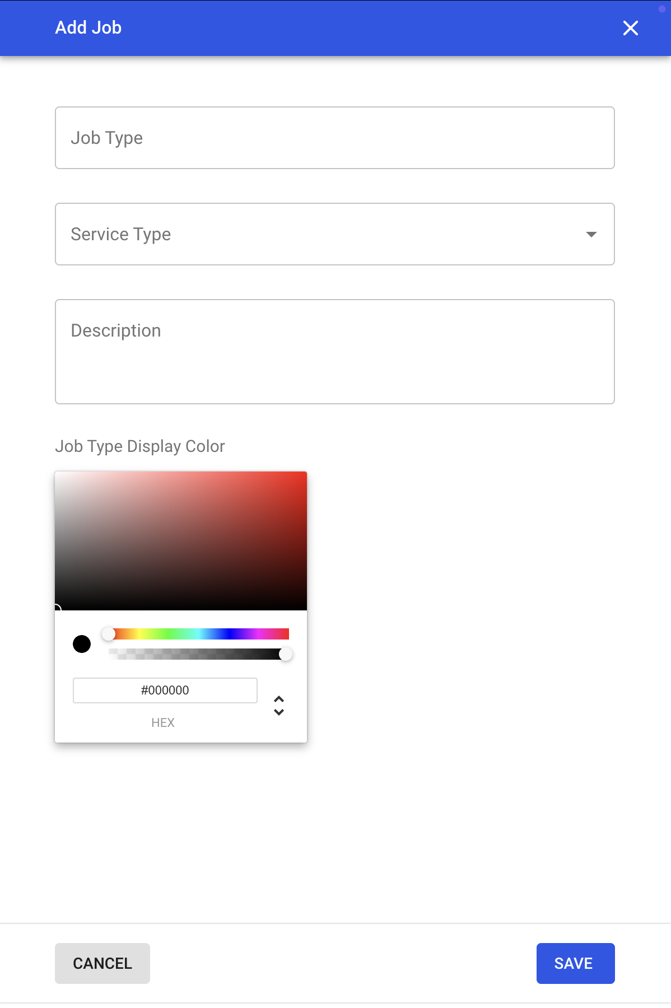Click the brightest red in the saturation area

click(x=304, y=474)
